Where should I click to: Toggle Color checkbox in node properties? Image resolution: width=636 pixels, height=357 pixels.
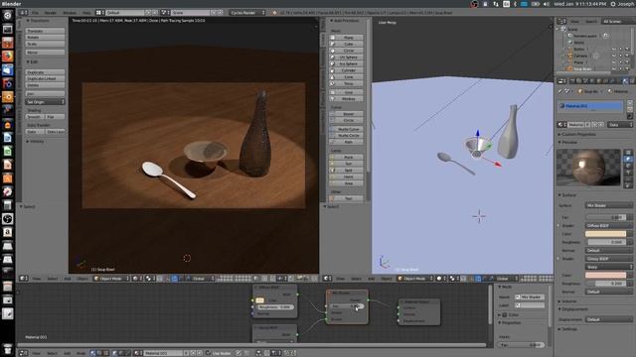tap(505, 315)
